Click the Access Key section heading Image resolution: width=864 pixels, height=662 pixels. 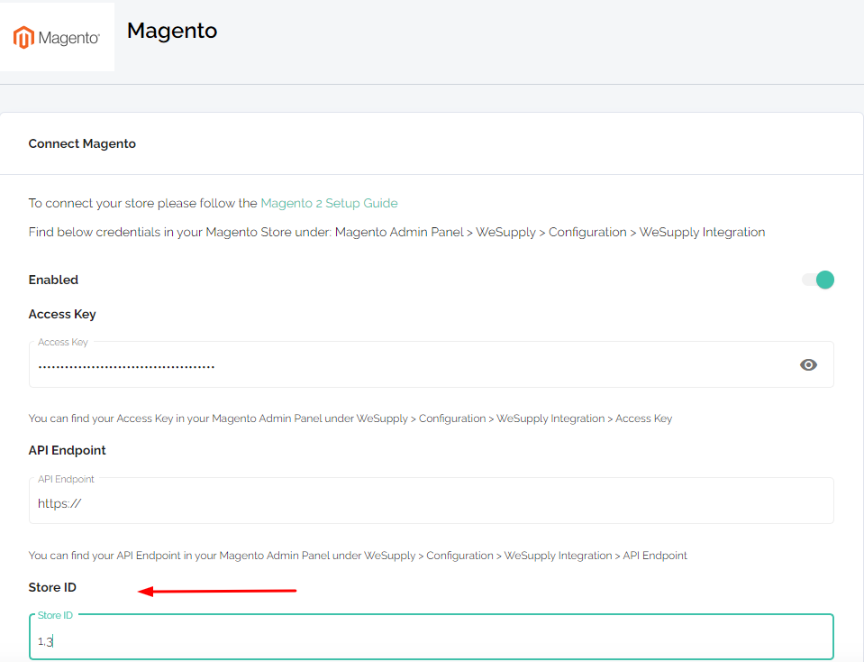point(62,314)
